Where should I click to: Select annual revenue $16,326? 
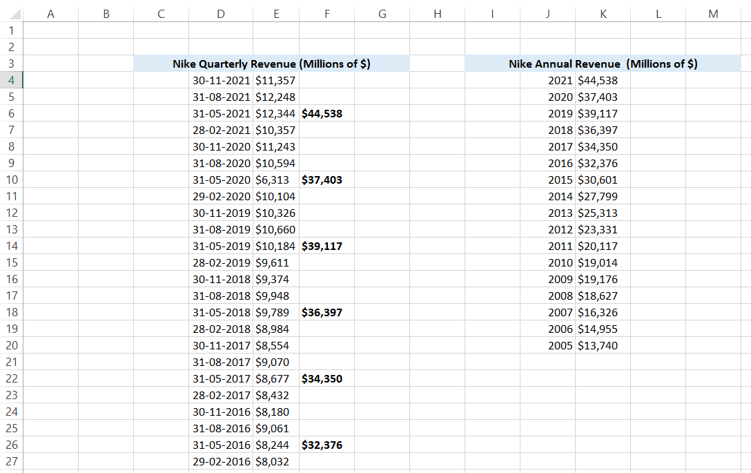[603, 313]
